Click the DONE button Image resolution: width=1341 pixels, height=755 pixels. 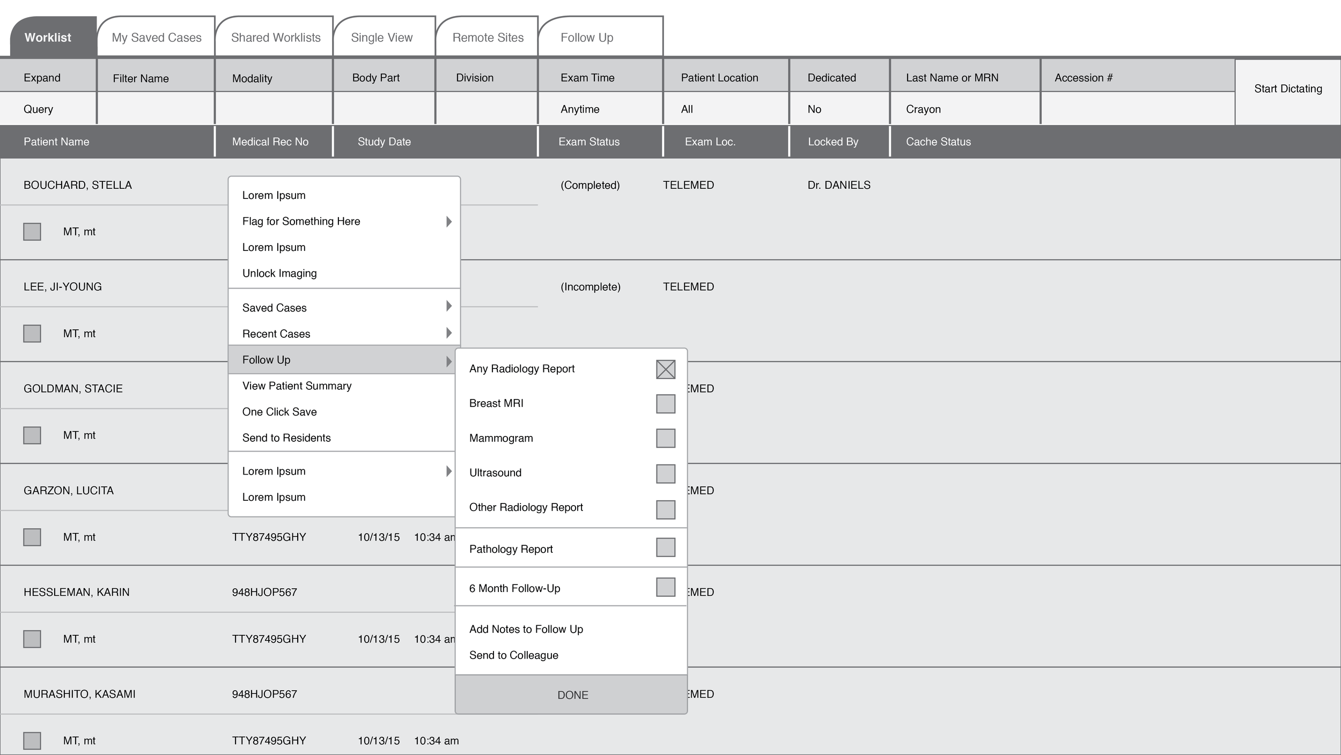[571, 694]
